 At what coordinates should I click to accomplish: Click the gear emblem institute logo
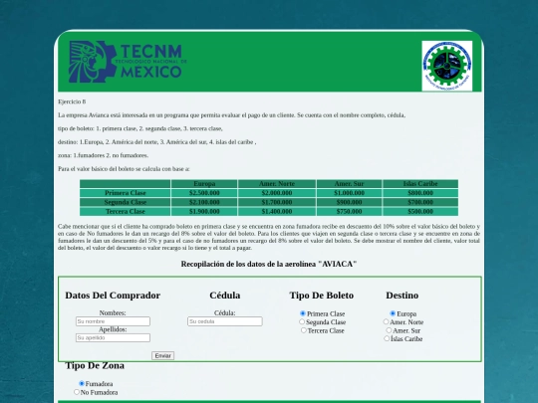(x=446, y=66)
